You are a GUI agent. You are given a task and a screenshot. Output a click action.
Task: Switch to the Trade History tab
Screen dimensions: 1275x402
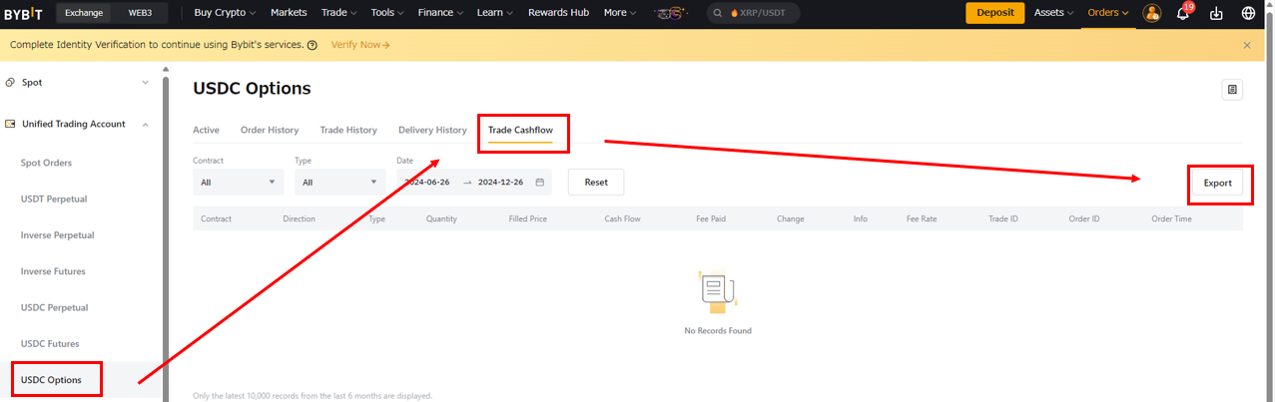point(348,130)
